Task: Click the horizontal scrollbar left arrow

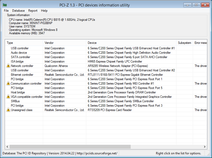Action: click(7, 147)
